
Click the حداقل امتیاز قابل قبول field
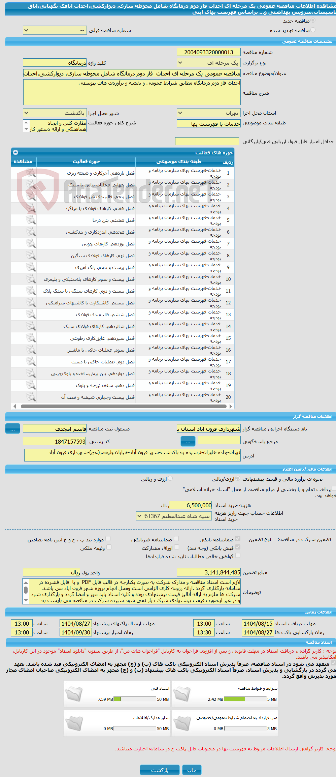207,141
